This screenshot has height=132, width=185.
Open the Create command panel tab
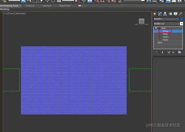pos(155,14)
